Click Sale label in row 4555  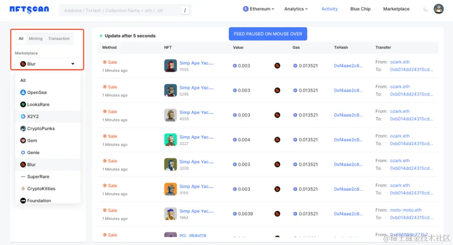(110, 112)
